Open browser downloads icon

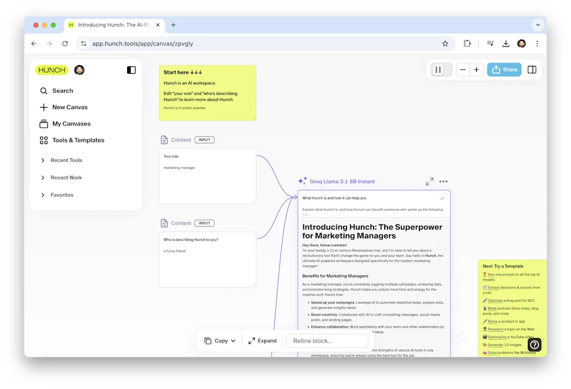tap(506, 44)
